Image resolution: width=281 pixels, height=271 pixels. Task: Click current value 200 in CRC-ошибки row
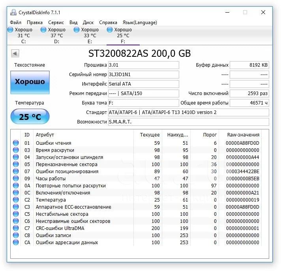(x=155, y=228)
